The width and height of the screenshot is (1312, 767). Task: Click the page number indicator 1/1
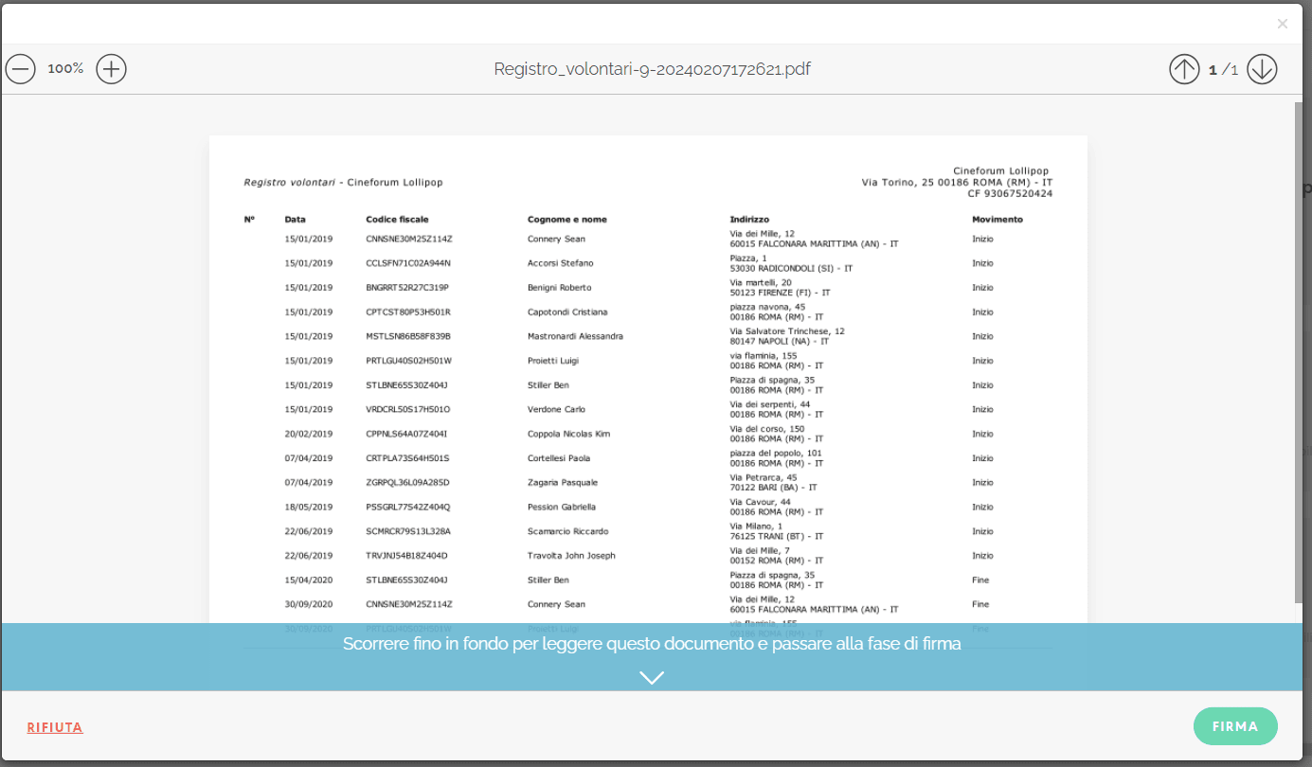[x=1223, y=70]
